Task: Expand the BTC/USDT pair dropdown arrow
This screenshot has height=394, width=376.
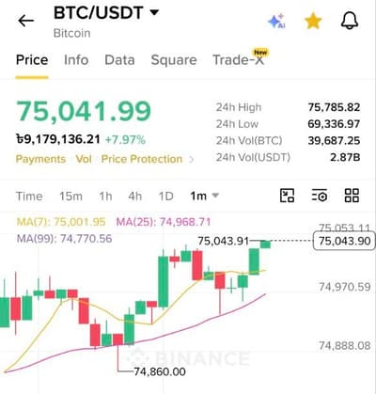Action: (x=154, y=12)
